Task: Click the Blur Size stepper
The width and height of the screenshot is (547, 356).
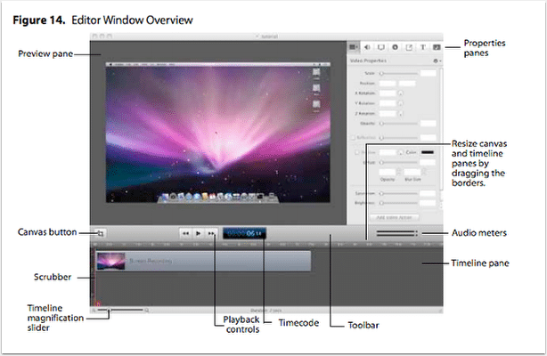Action: click(x=423, y=172)
